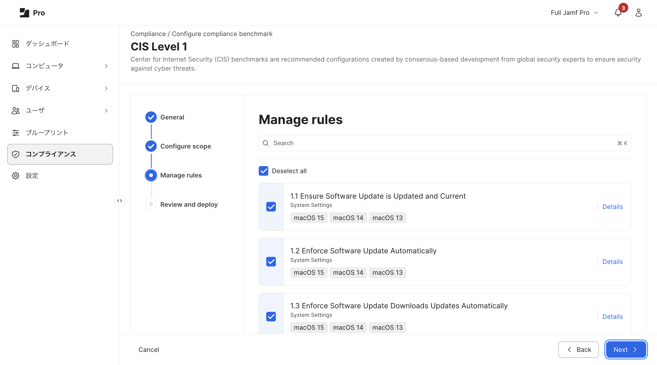Focus the Search rules input field

(445, 143)
